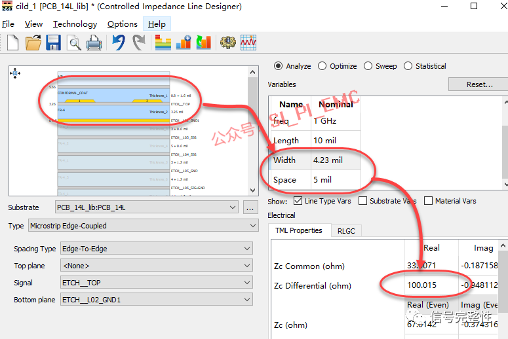Toggle the Line Type Vars checkbox

[x=298, y=201]
